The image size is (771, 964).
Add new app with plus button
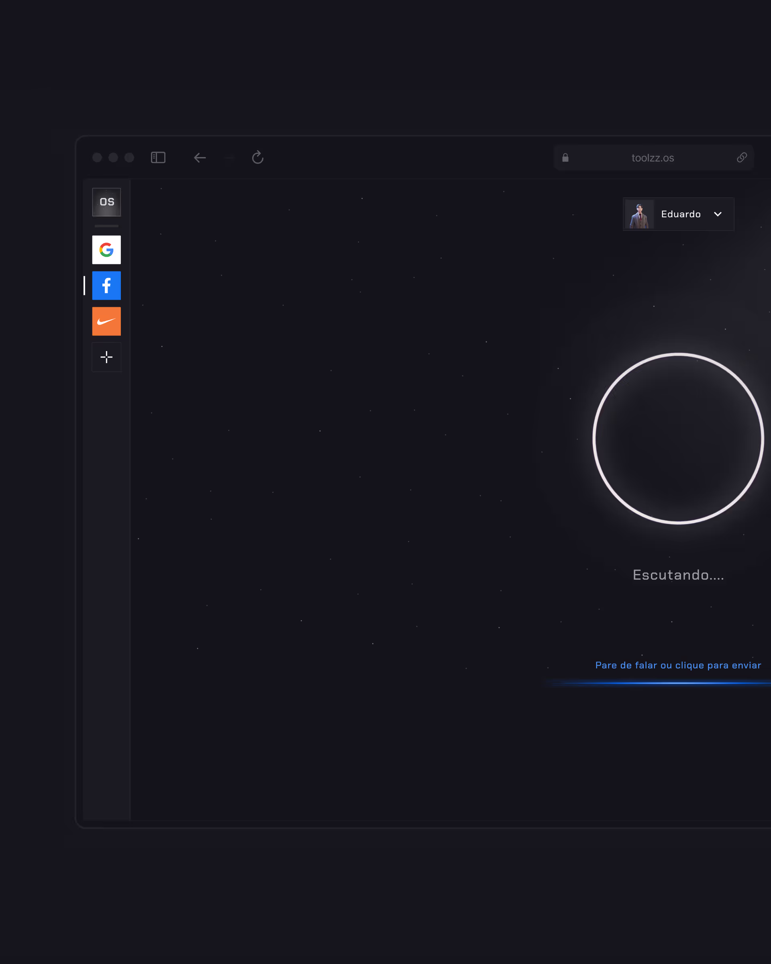[x=106, y=357]
